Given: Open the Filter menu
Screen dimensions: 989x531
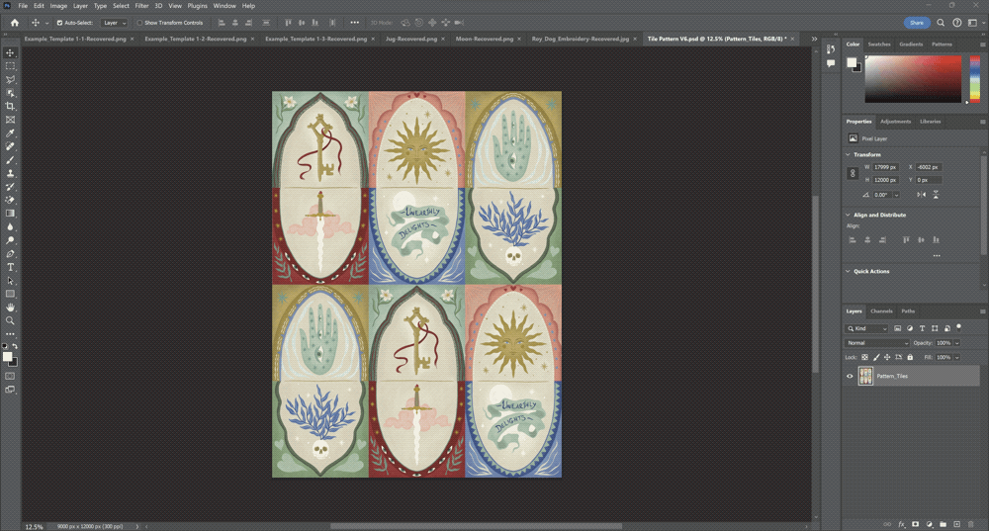Looking at the screenshot, I should pyautogui.click(x=141, y=6).
